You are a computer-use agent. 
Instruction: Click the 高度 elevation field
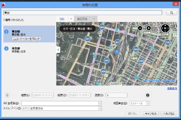[x=116, y=95]
